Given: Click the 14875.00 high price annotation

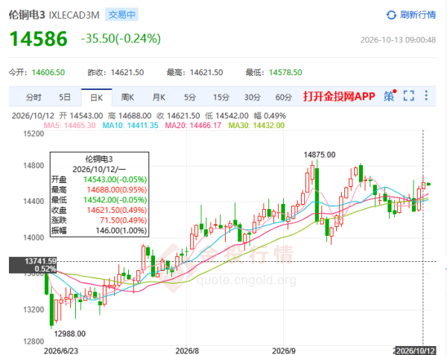Looking at the screenshot, I should pyautogui.click(x=320, y=155).
